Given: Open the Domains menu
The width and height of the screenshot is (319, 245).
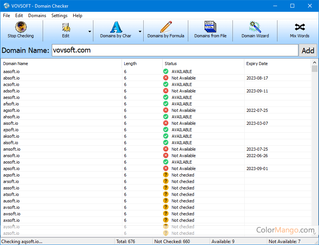Looking at the screenshot, I should click(x=37, y=16).
